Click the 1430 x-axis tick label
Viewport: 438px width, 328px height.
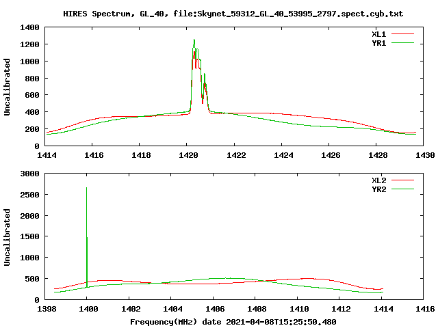(x=425, y=155)
